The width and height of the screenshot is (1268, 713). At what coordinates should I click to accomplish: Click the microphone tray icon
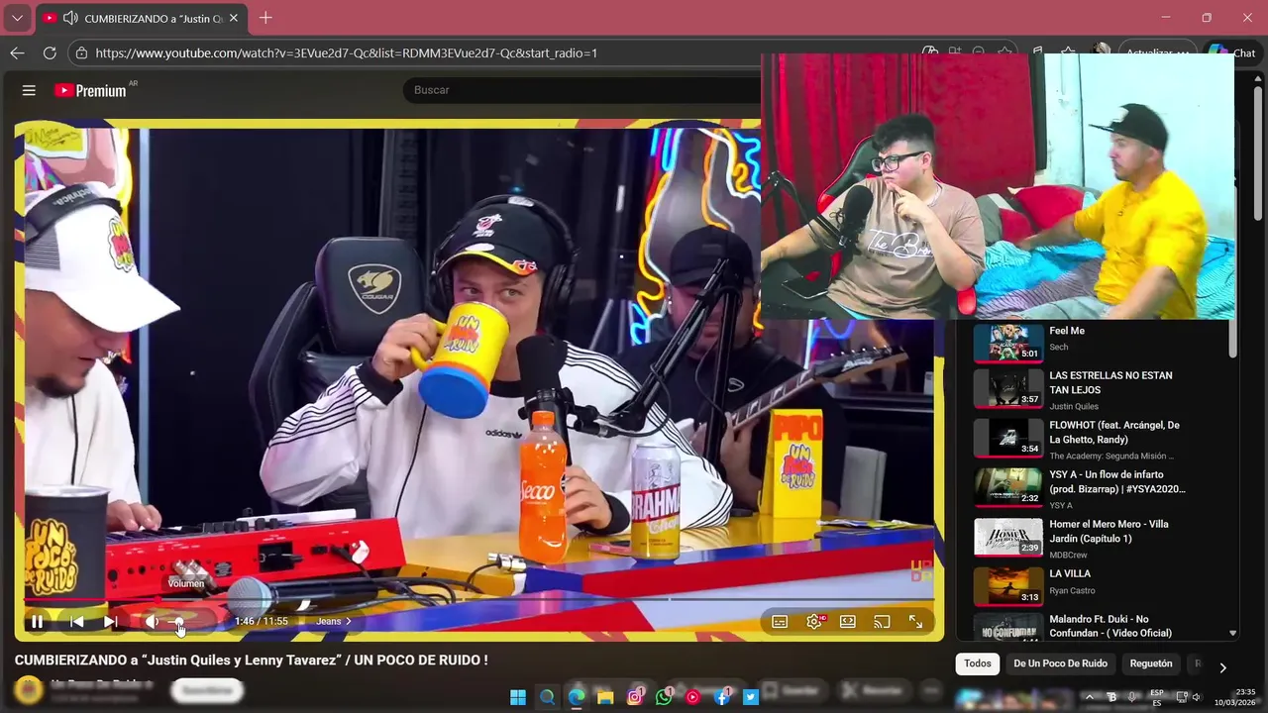(x=1132, y=697)
